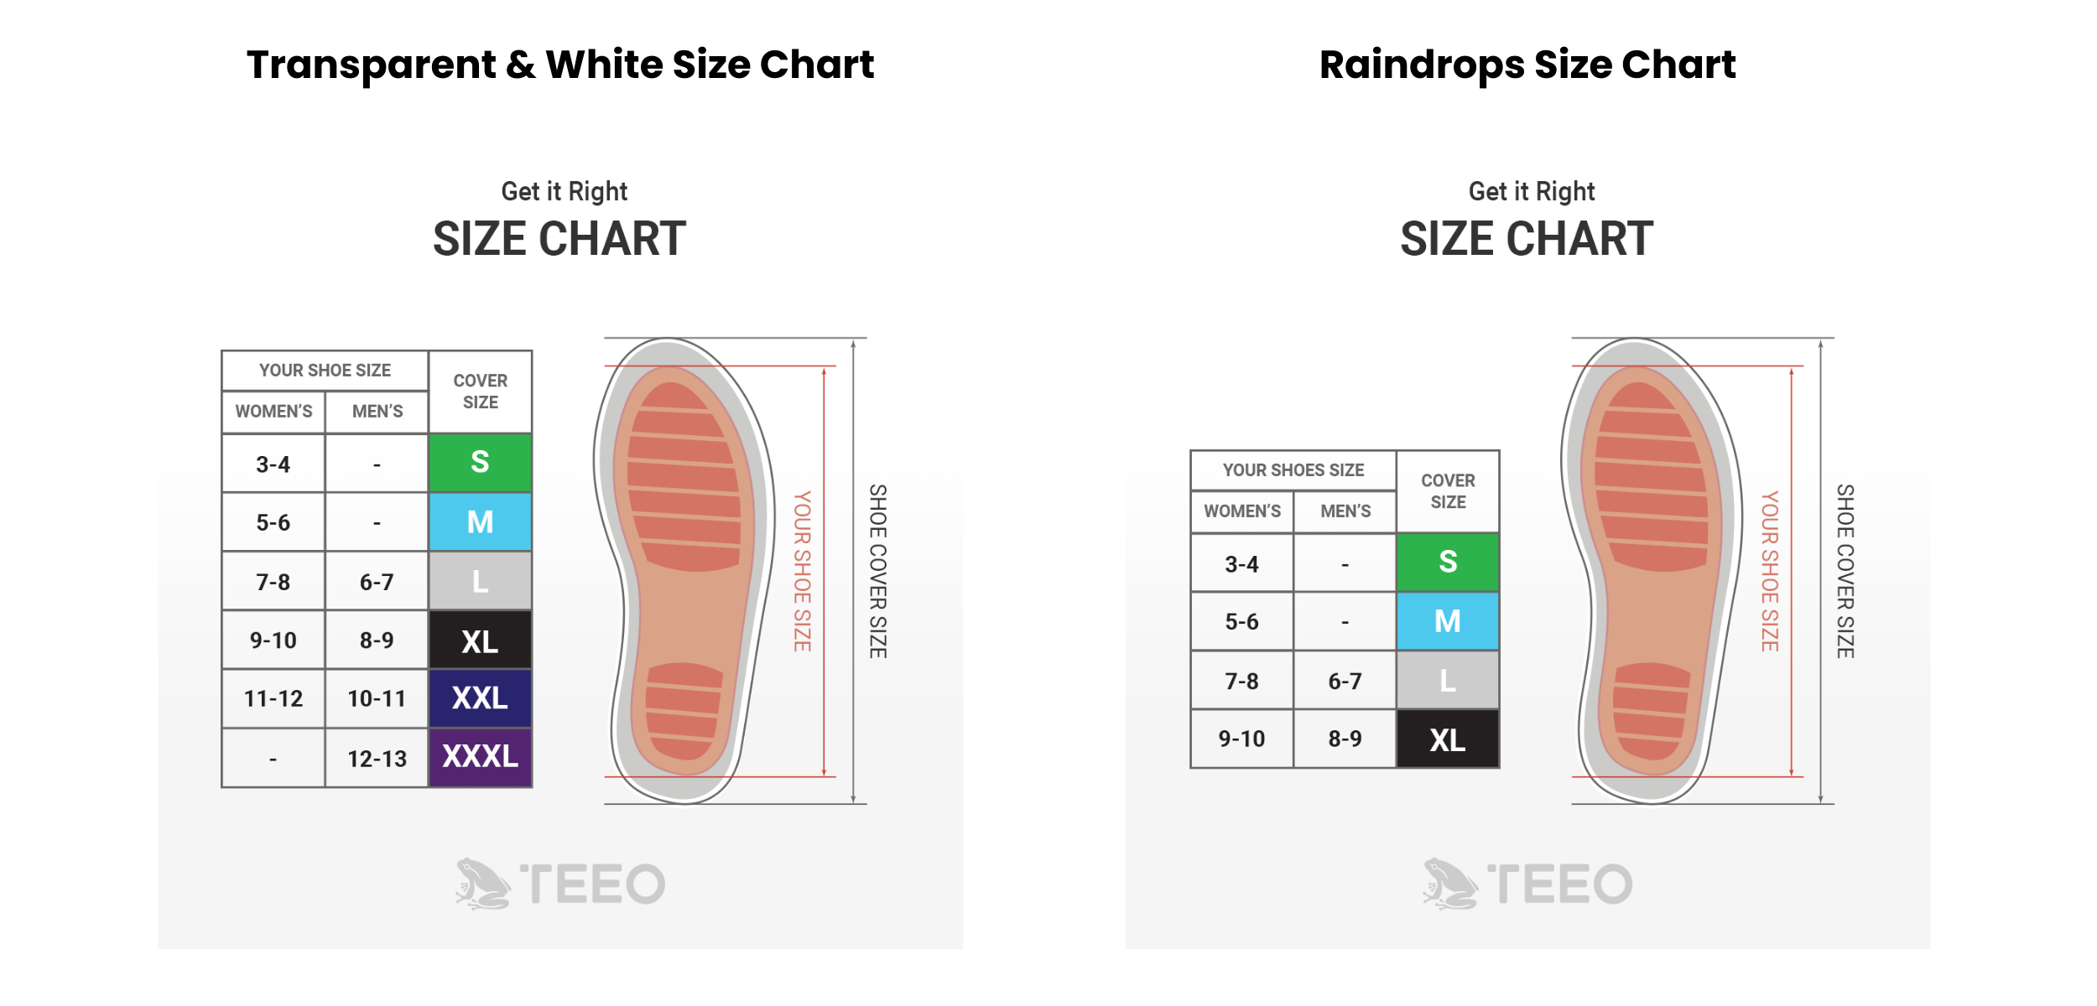Click the red YOUR SHOE SIZE label in left diagram

(803, 571)
